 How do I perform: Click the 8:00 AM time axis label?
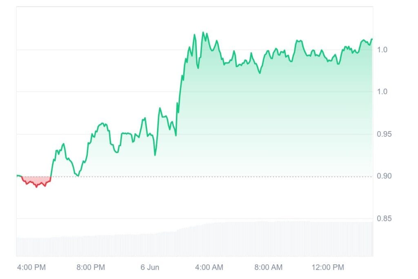point(268,267)
